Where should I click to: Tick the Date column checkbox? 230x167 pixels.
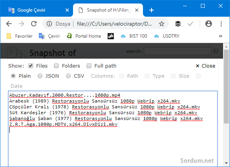pos(198,76)
